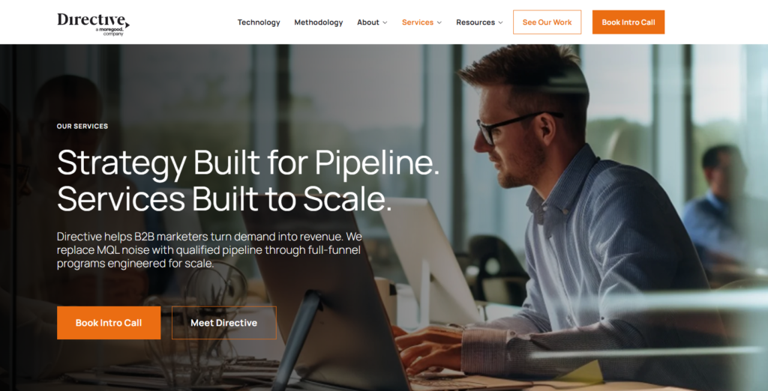Click the 'Services Built to Scale.' headline line
Viewport: 768px width, 391px height.
pos(224,198)
